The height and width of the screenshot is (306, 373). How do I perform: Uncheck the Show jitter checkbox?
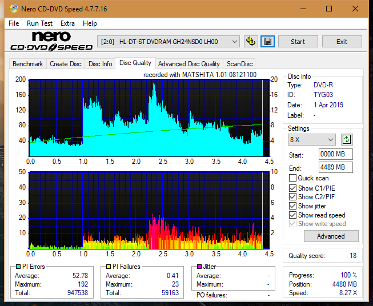[x=292, y=206]
